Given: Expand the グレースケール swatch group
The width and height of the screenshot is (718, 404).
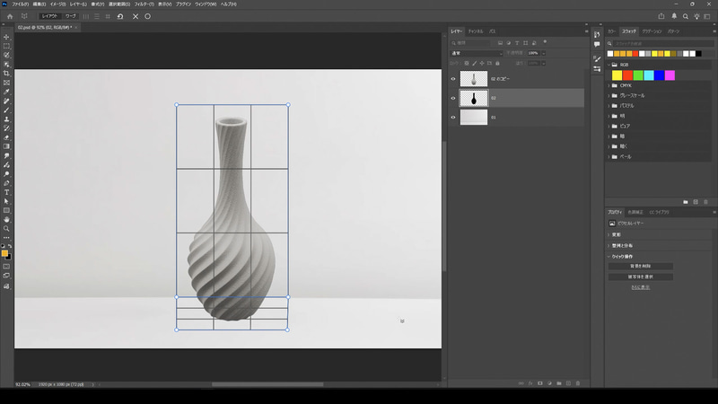Looking at the screenshot, I should 608,95.
